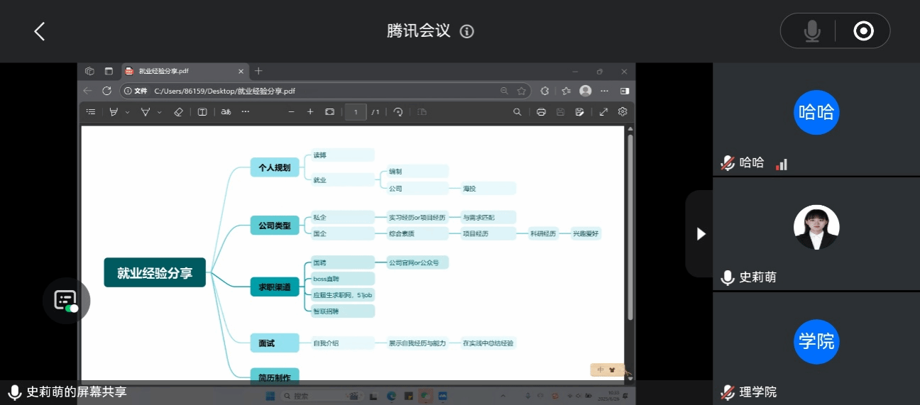920x405 pixels.
Task: Click the page number input field
Action: point(356,112)
